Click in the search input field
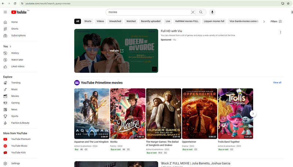293x167 pixels. click(149, 12)
